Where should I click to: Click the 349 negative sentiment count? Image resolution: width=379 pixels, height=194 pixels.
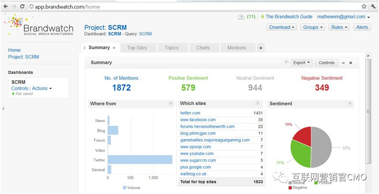322,87
